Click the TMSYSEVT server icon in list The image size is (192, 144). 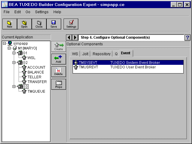click(76, 63)
